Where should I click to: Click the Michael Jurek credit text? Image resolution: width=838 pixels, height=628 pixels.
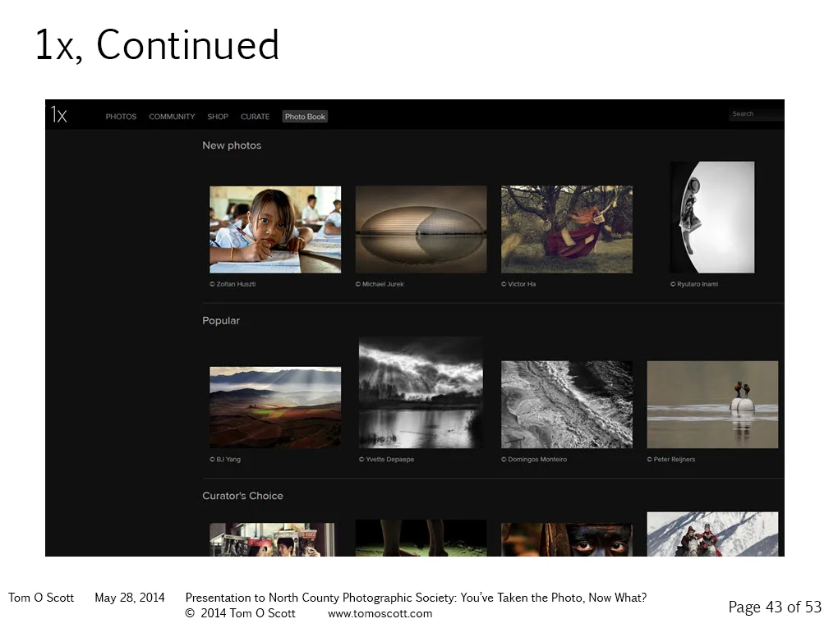click(380, 284)
